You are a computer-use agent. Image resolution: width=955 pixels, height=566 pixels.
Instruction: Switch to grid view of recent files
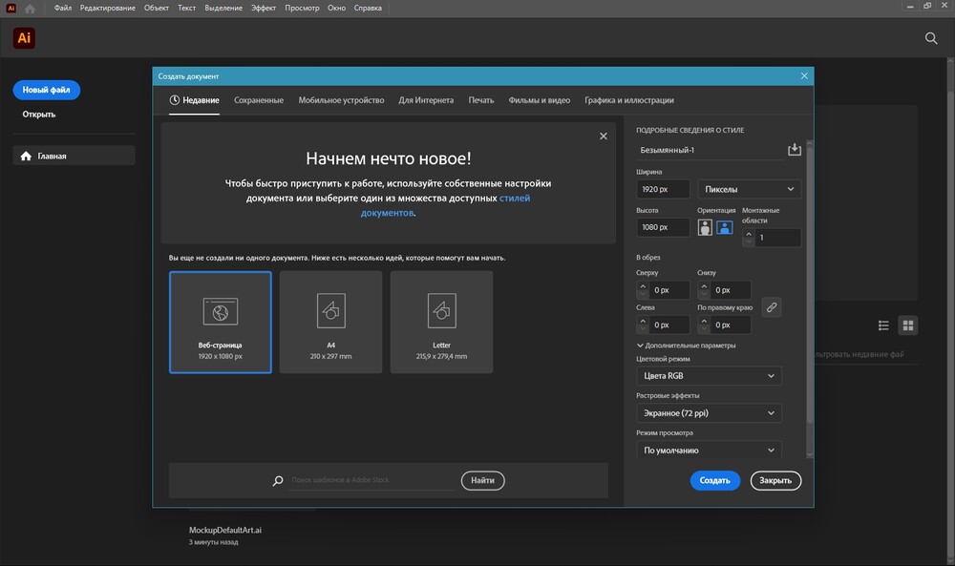[x=908, y=325]
